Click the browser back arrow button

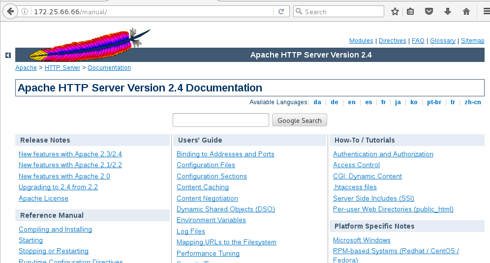tap(9, 12)
